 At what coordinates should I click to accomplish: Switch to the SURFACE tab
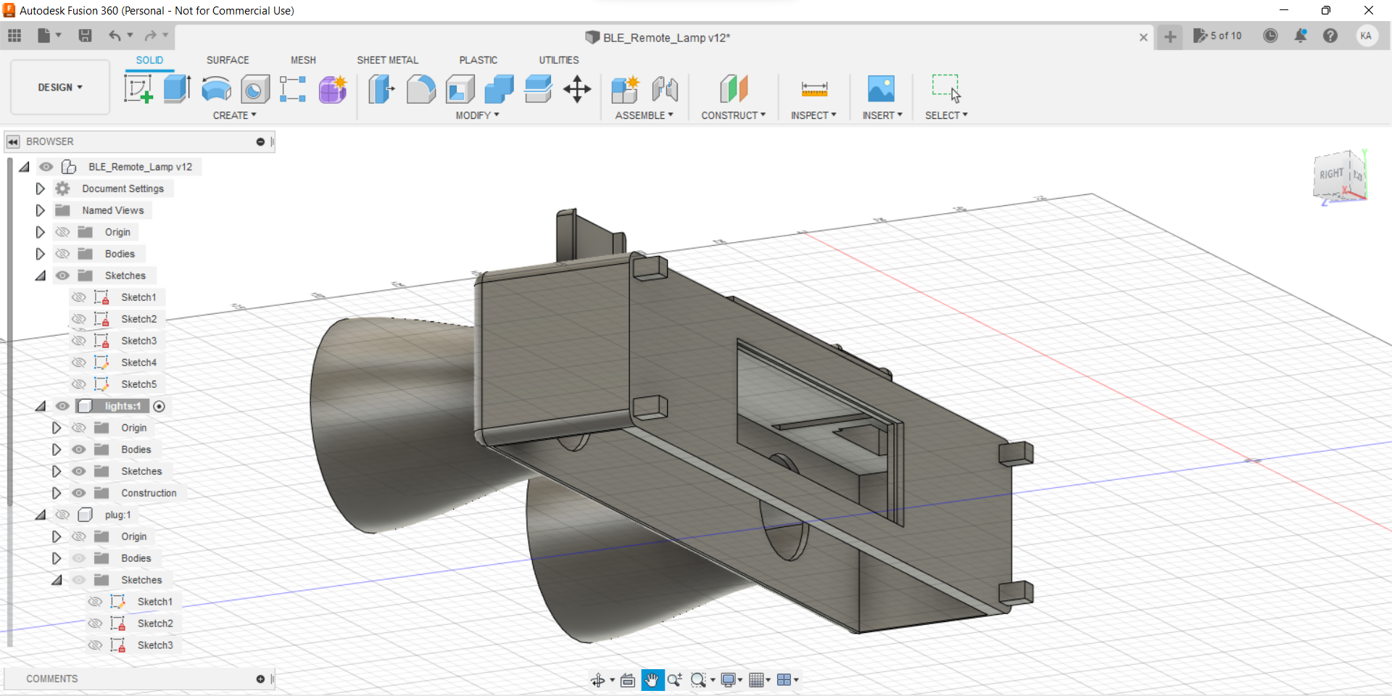[x=227, y=60]
